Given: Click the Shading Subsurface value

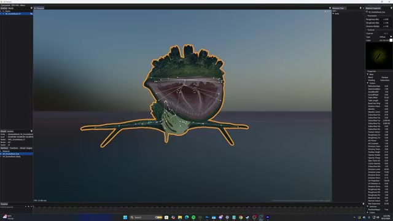Looking at the screenshot, I should (385, 80).
